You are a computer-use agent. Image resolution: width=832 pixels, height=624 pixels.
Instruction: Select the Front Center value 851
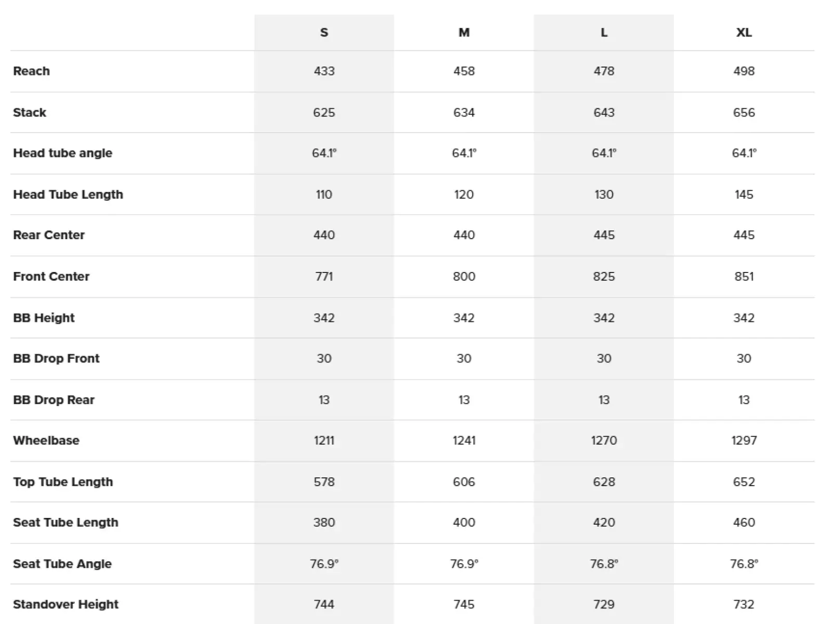point(744,276)
